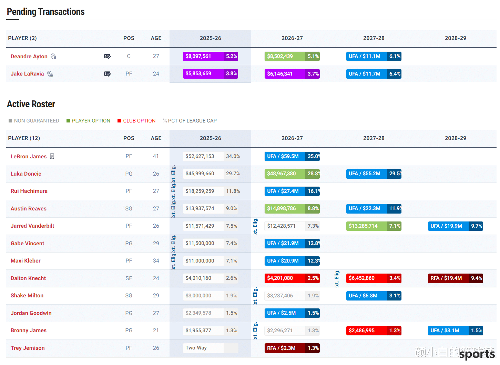Click Trey Jemison's RFA / $2.3M cell
The height and width of the screenshot is (365, 500).
[292, 348]
